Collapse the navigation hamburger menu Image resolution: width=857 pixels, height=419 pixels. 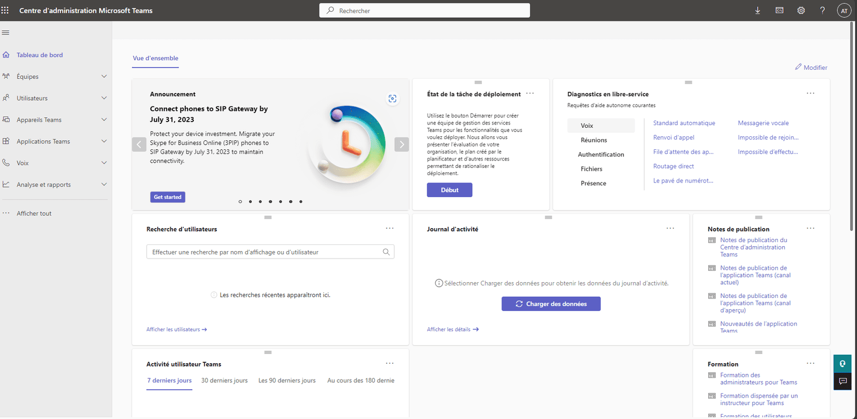click(x=5, y=33)
